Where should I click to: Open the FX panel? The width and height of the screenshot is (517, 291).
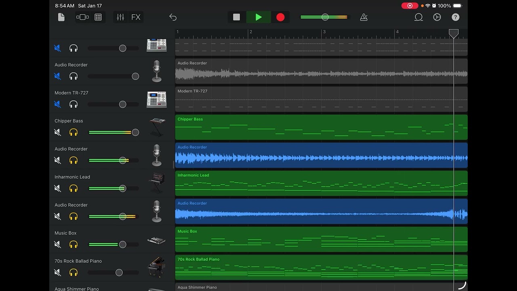coord(136,17)
